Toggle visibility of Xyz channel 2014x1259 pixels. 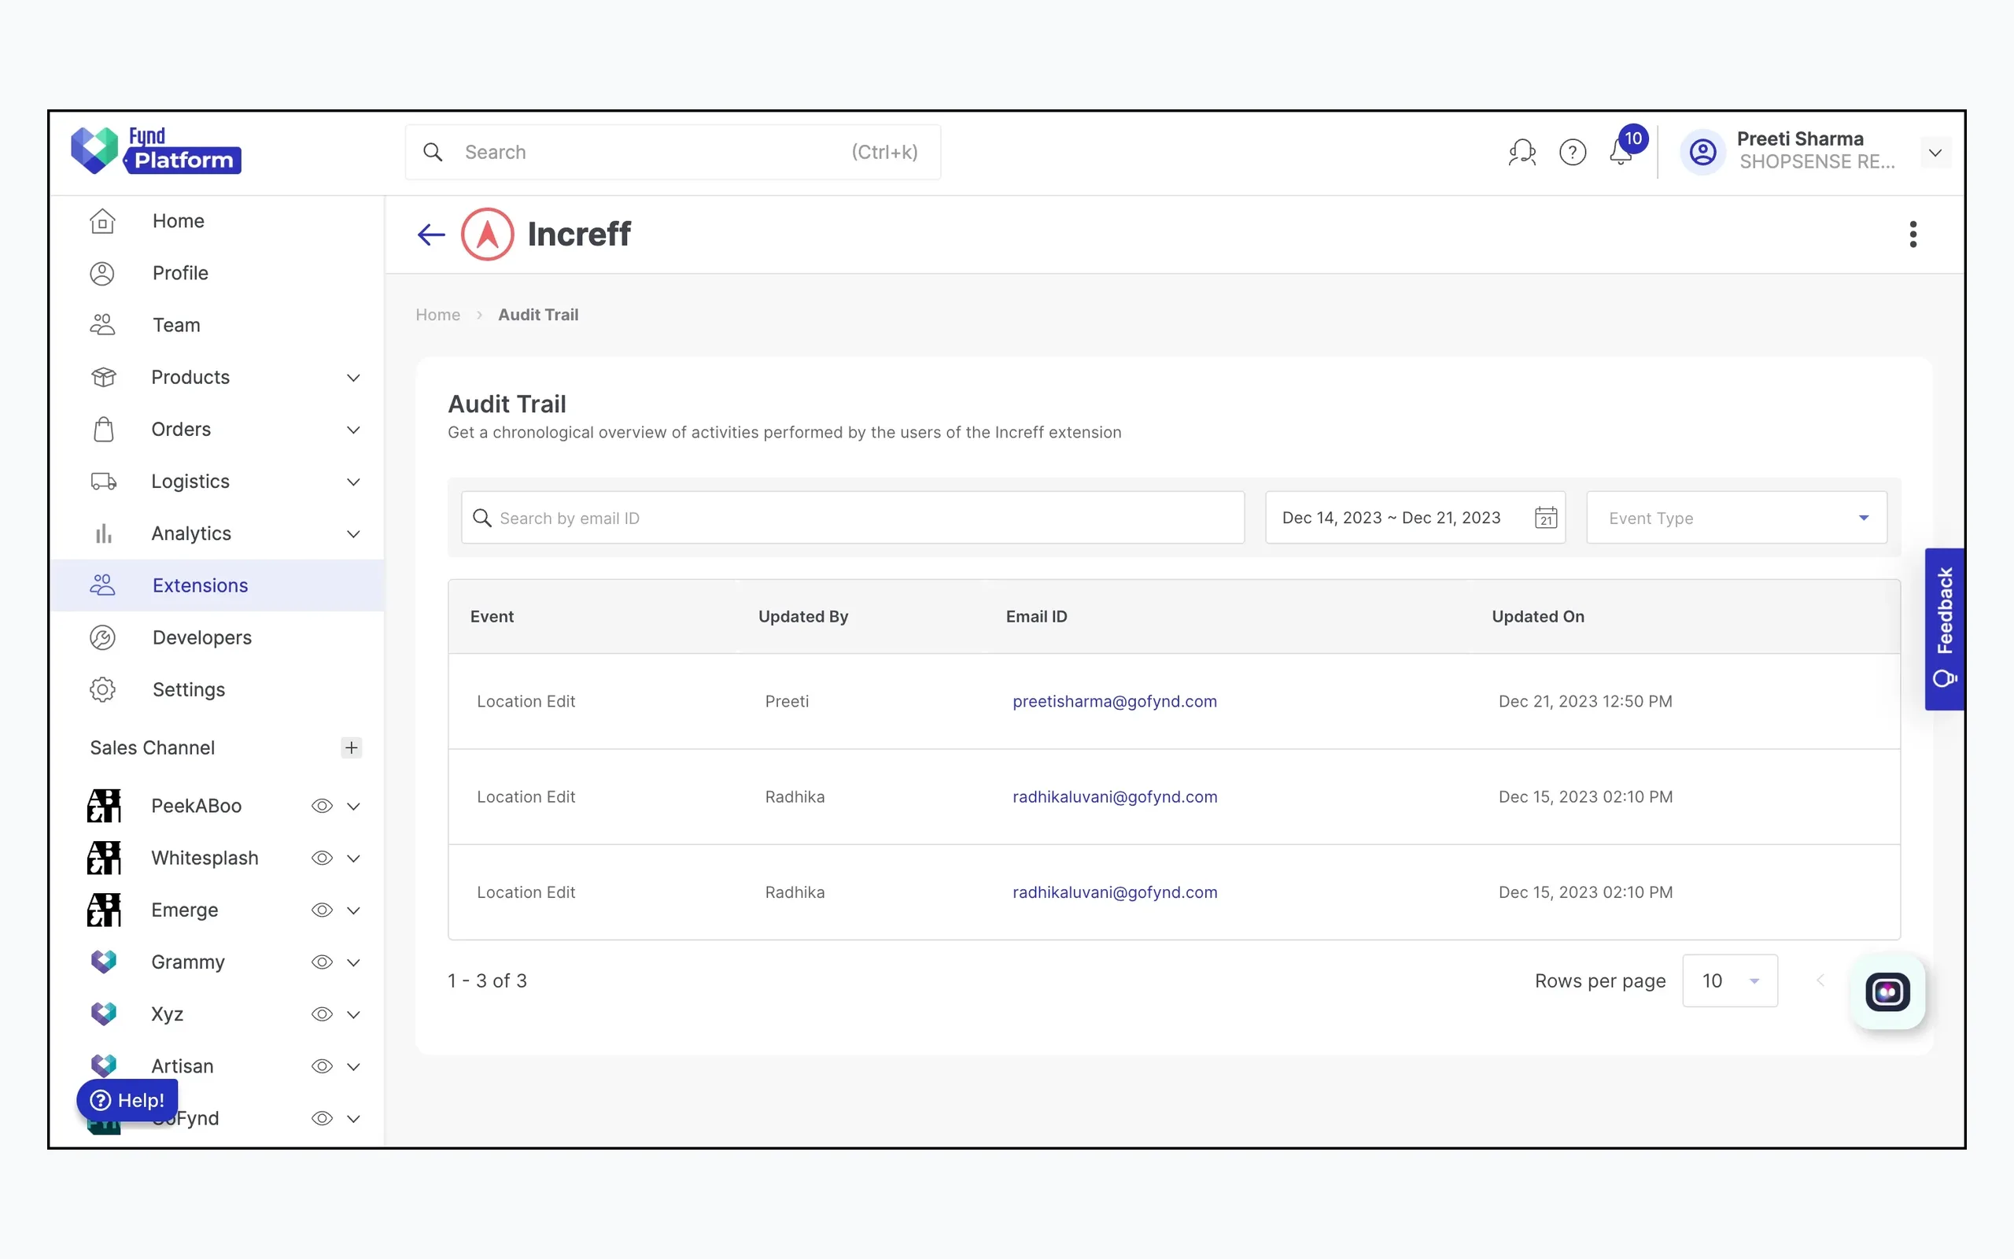tap(322, 1014)
